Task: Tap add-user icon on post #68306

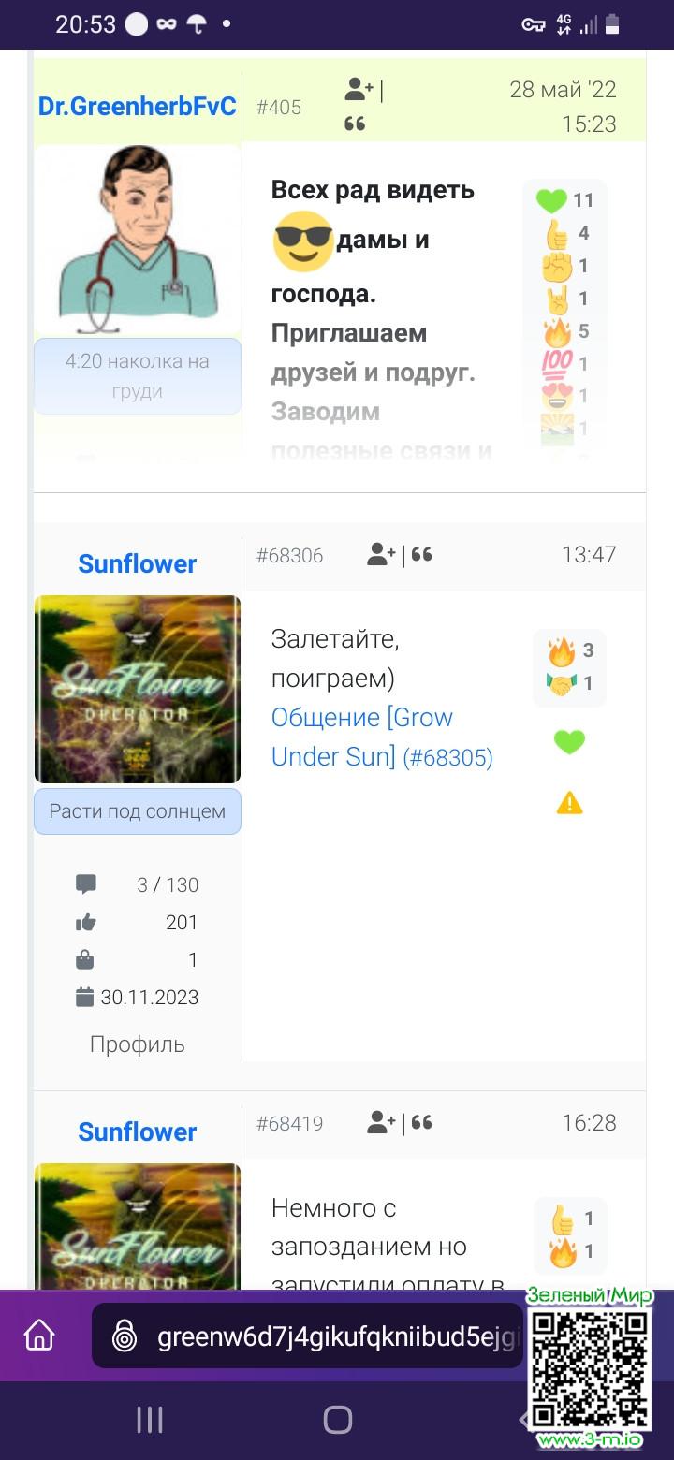Action: pyautogui.click(x=381, y=555)
